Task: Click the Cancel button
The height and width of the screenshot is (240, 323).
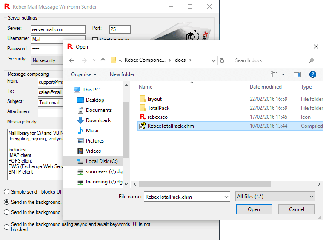Action: point(297,209)
